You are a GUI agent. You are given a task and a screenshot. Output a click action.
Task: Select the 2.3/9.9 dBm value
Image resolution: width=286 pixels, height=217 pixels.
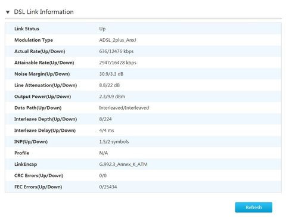click(112, 97)
